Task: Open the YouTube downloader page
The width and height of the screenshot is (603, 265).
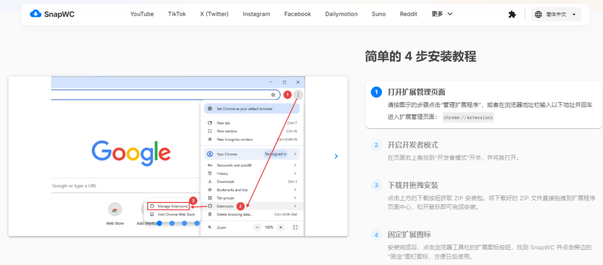Action: click(x=142, y=14)
